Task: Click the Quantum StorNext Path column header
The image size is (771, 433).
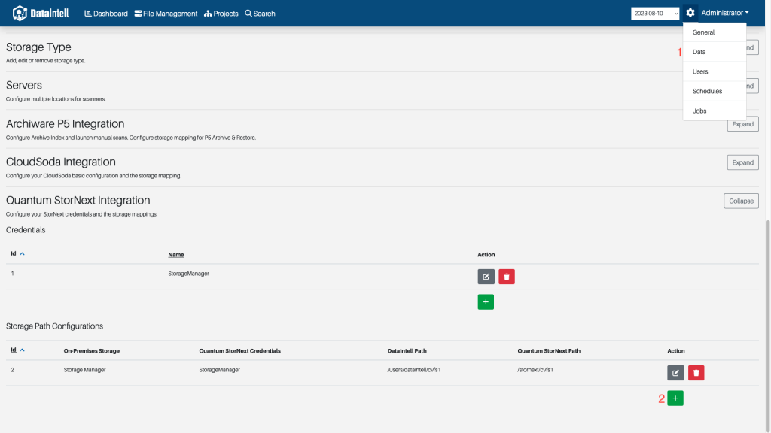Action: 549,351
